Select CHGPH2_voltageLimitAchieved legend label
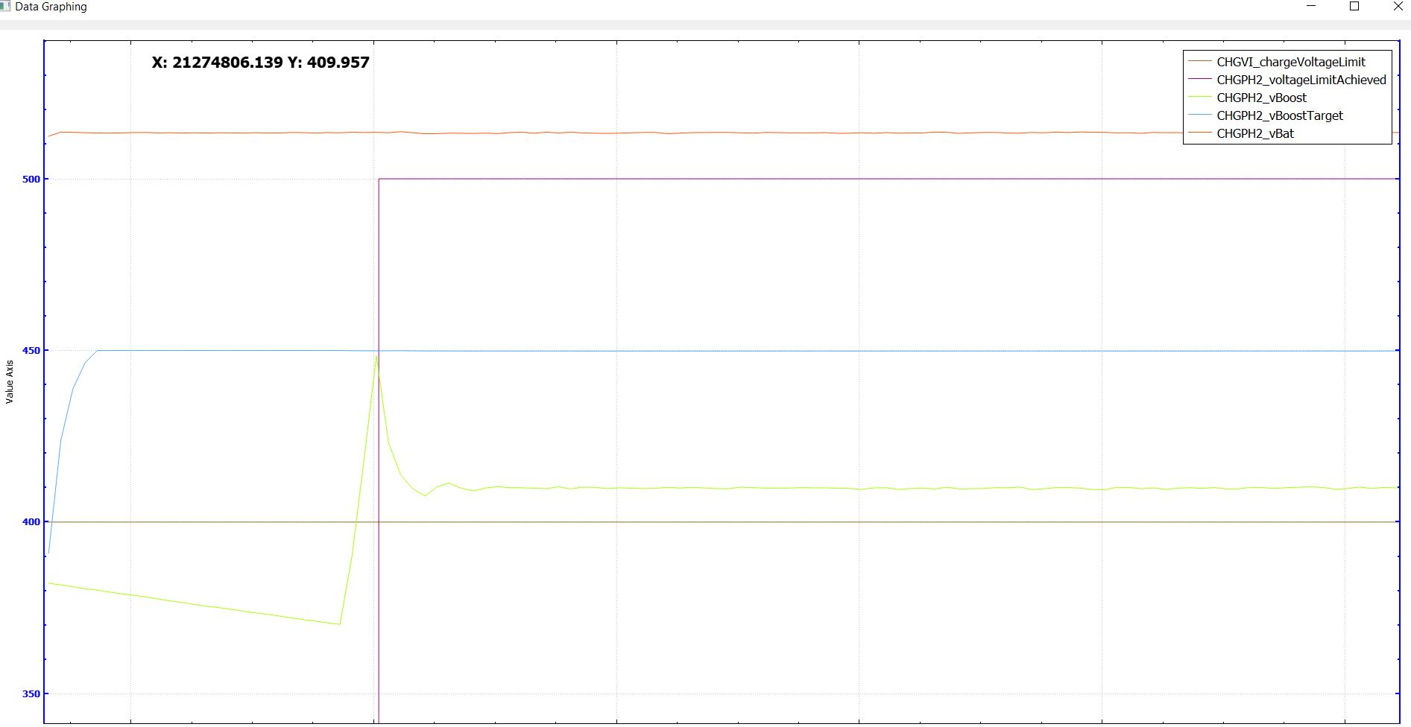1411x727 pixels. (1301, 80)
